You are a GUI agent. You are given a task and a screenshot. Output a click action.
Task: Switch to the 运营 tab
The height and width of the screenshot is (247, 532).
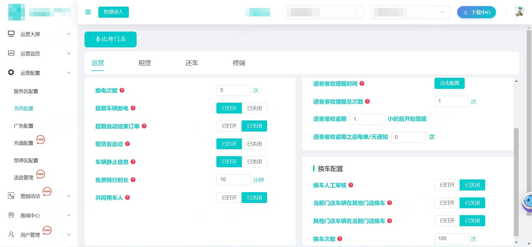tap(98, 63)
